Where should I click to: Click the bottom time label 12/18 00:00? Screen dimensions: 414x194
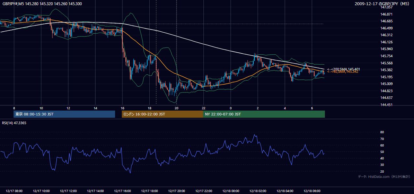(231, 191)
